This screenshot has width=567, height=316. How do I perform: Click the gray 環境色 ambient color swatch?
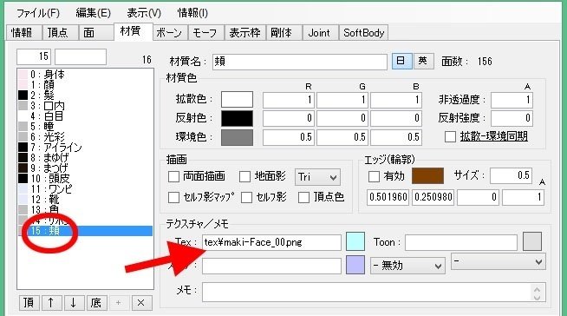(237, 137)
